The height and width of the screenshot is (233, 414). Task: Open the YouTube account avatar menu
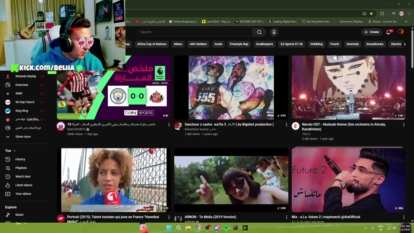[401, 32]
